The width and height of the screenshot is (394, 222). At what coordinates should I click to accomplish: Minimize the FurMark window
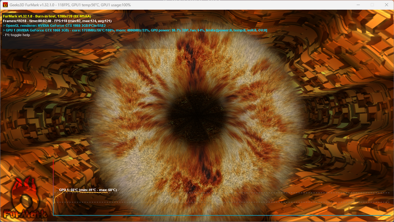point(358,5)
